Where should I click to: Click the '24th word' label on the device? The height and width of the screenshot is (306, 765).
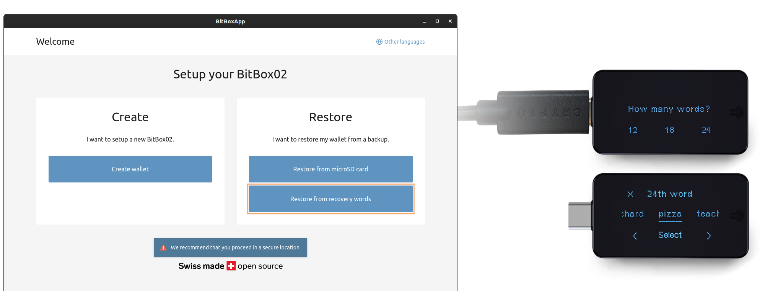point(670,194)
